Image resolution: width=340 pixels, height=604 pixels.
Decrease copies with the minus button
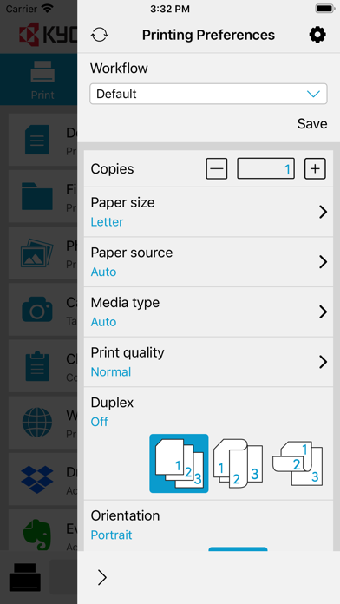(216, 168)
